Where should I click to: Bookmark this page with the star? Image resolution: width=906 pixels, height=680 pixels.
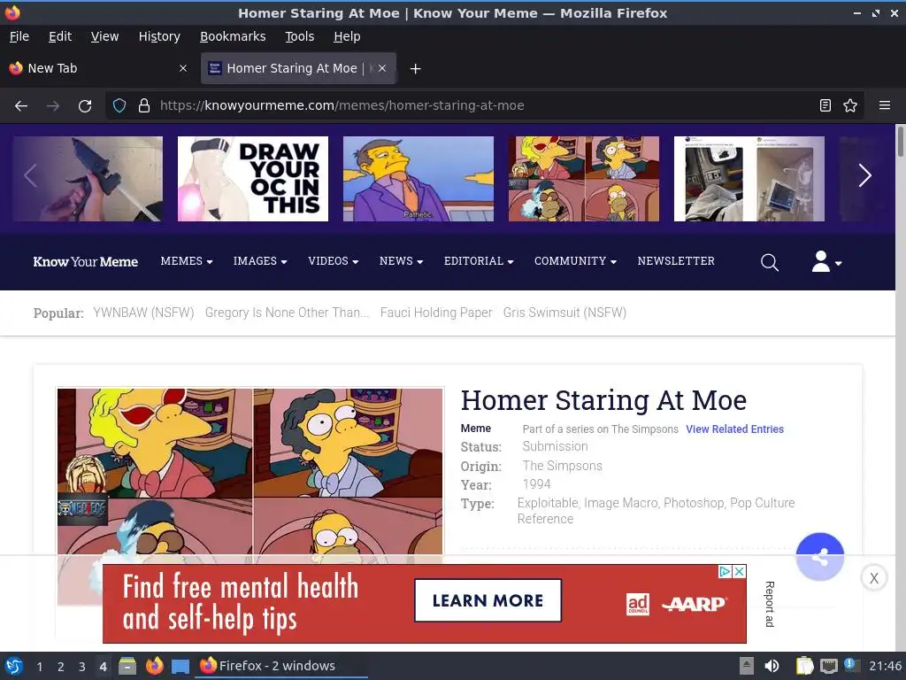coord(850,106)
